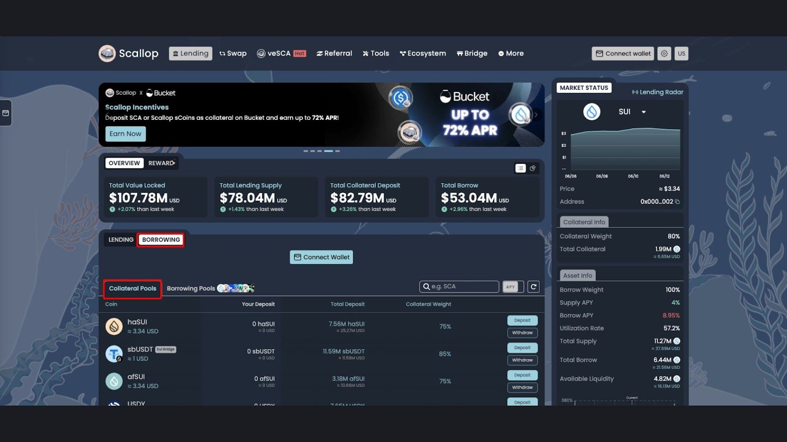Open the Lending nav item
787x442 pixels.
190,54
